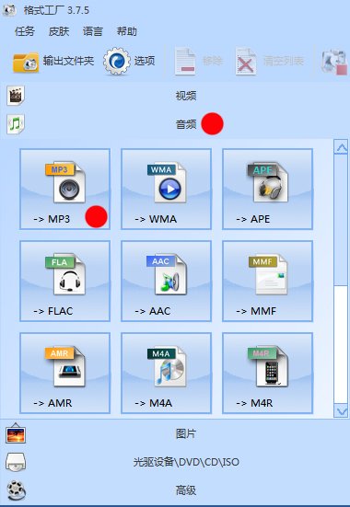The width and height of the screenshot is (350, 507).
Task: Click the optical drive icon
Action: click(16, 463)
